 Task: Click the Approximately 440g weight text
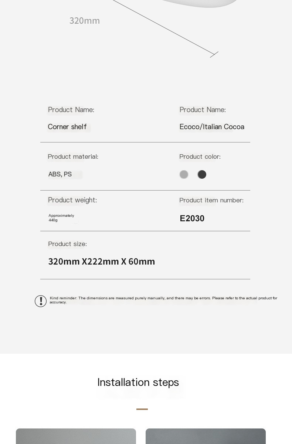click(x=61, y=218)
